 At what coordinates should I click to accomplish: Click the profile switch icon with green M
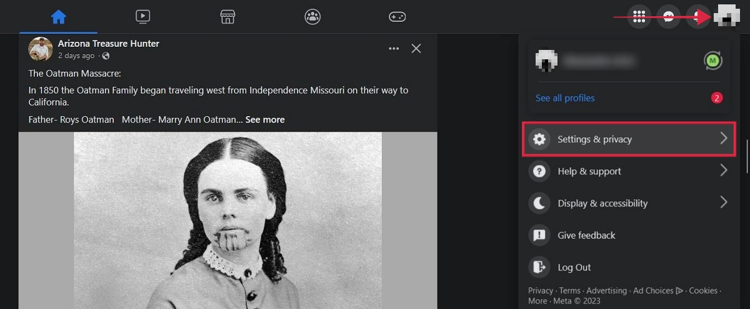pyautogui.click(x=713, y=61)
